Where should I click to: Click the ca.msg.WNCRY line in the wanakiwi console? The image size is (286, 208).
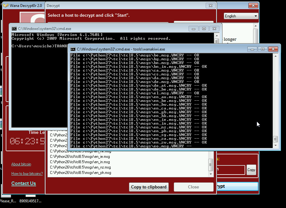tap(135, 70)
